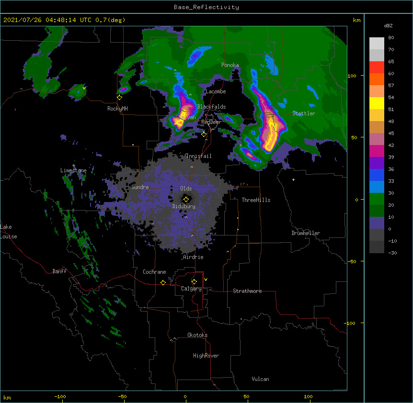Click the 80 dBZ legend value

tap(391, 38)
